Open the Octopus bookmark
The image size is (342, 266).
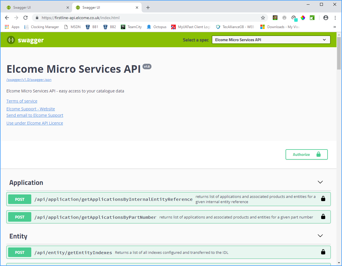click(x=157, y=27)
